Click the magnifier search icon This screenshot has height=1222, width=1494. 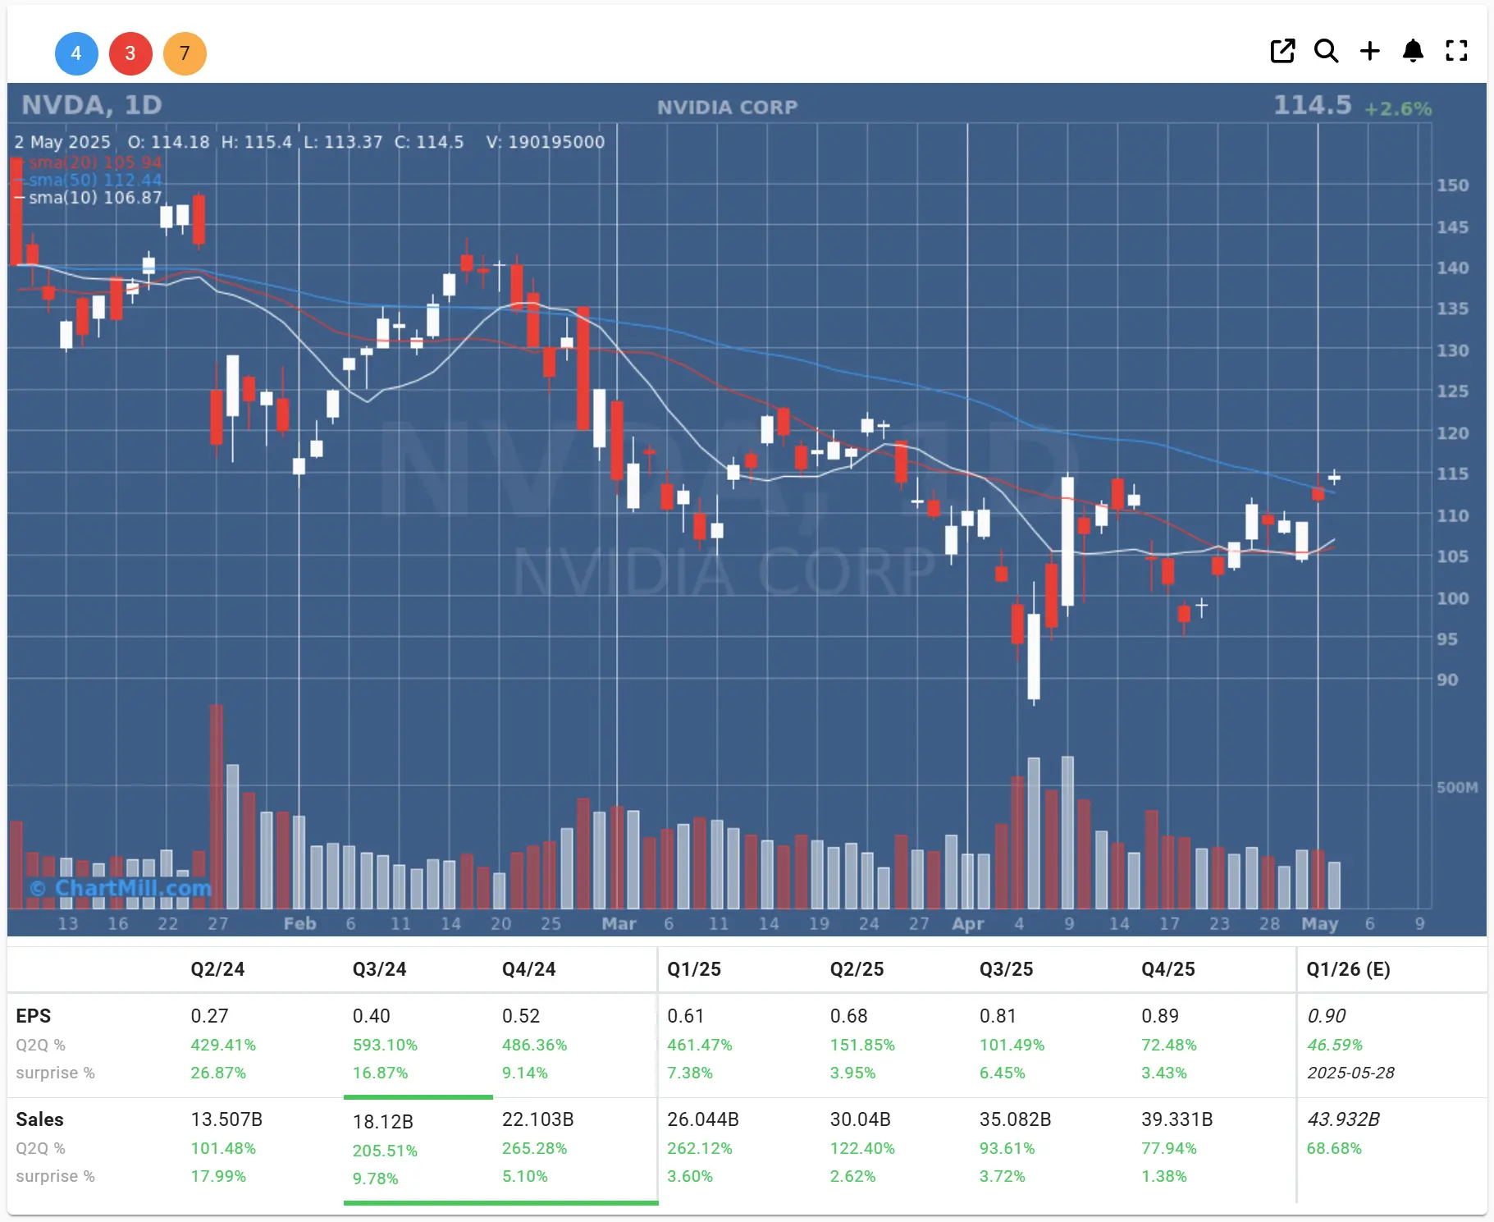(1326, 51)
